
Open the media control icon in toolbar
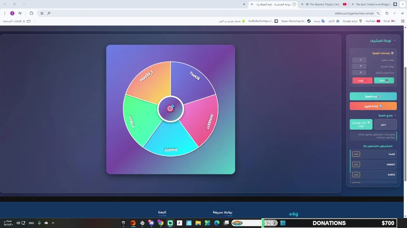pyautogui.click(x=20, y=13)
